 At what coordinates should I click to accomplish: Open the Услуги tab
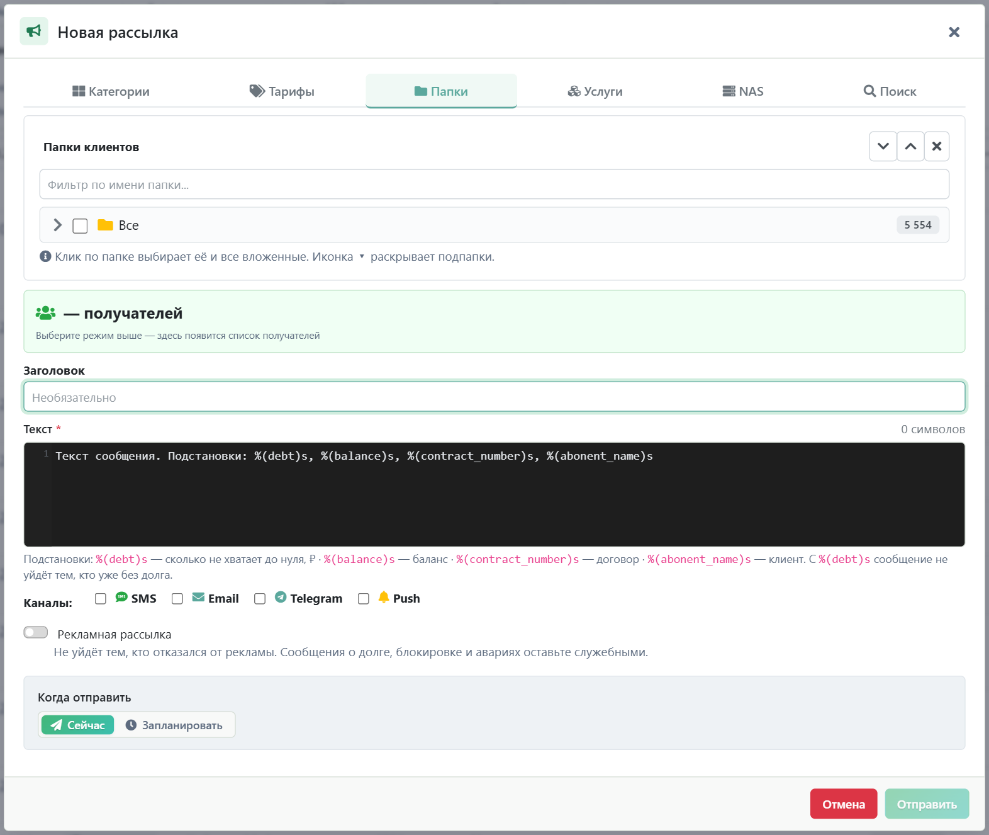click(595, 91)
